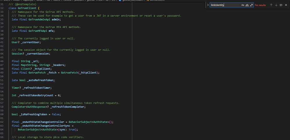Click _onAuthStateChangeControllerSync variable
This screenshot has height=140, width=290.
pos(46,126)
